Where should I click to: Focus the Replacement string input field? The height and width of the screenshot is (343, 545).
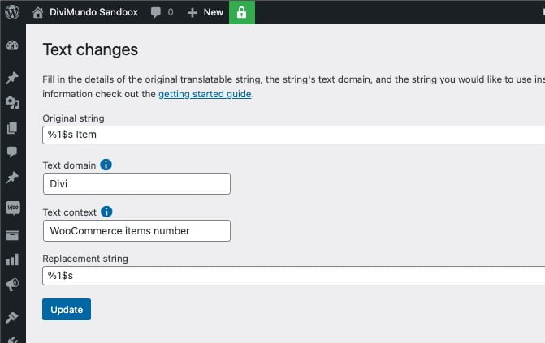click(x=294, y=276)
